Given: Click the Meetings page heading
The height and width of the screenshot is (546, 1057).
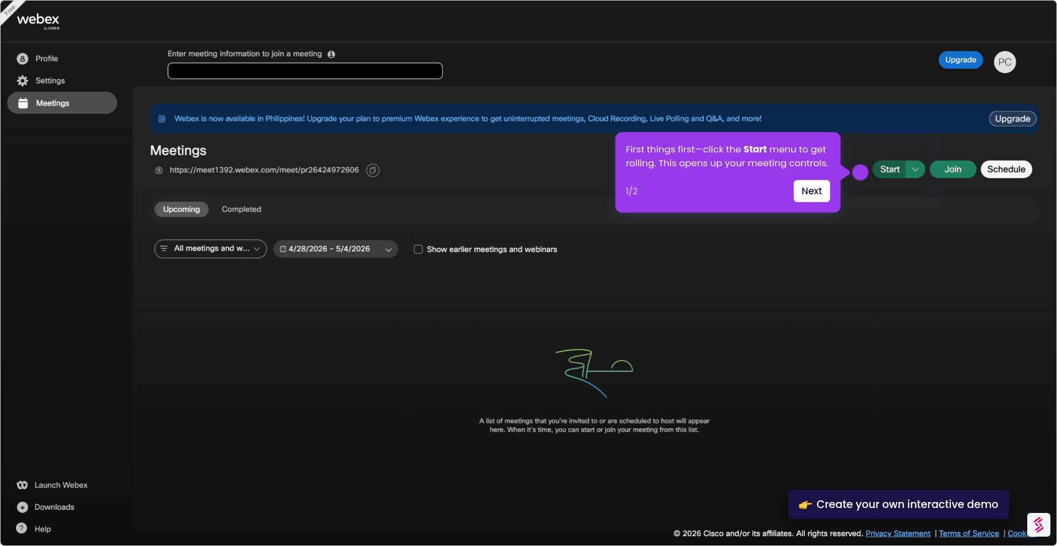Looking at the screenshot, I should tap(178, 151).
